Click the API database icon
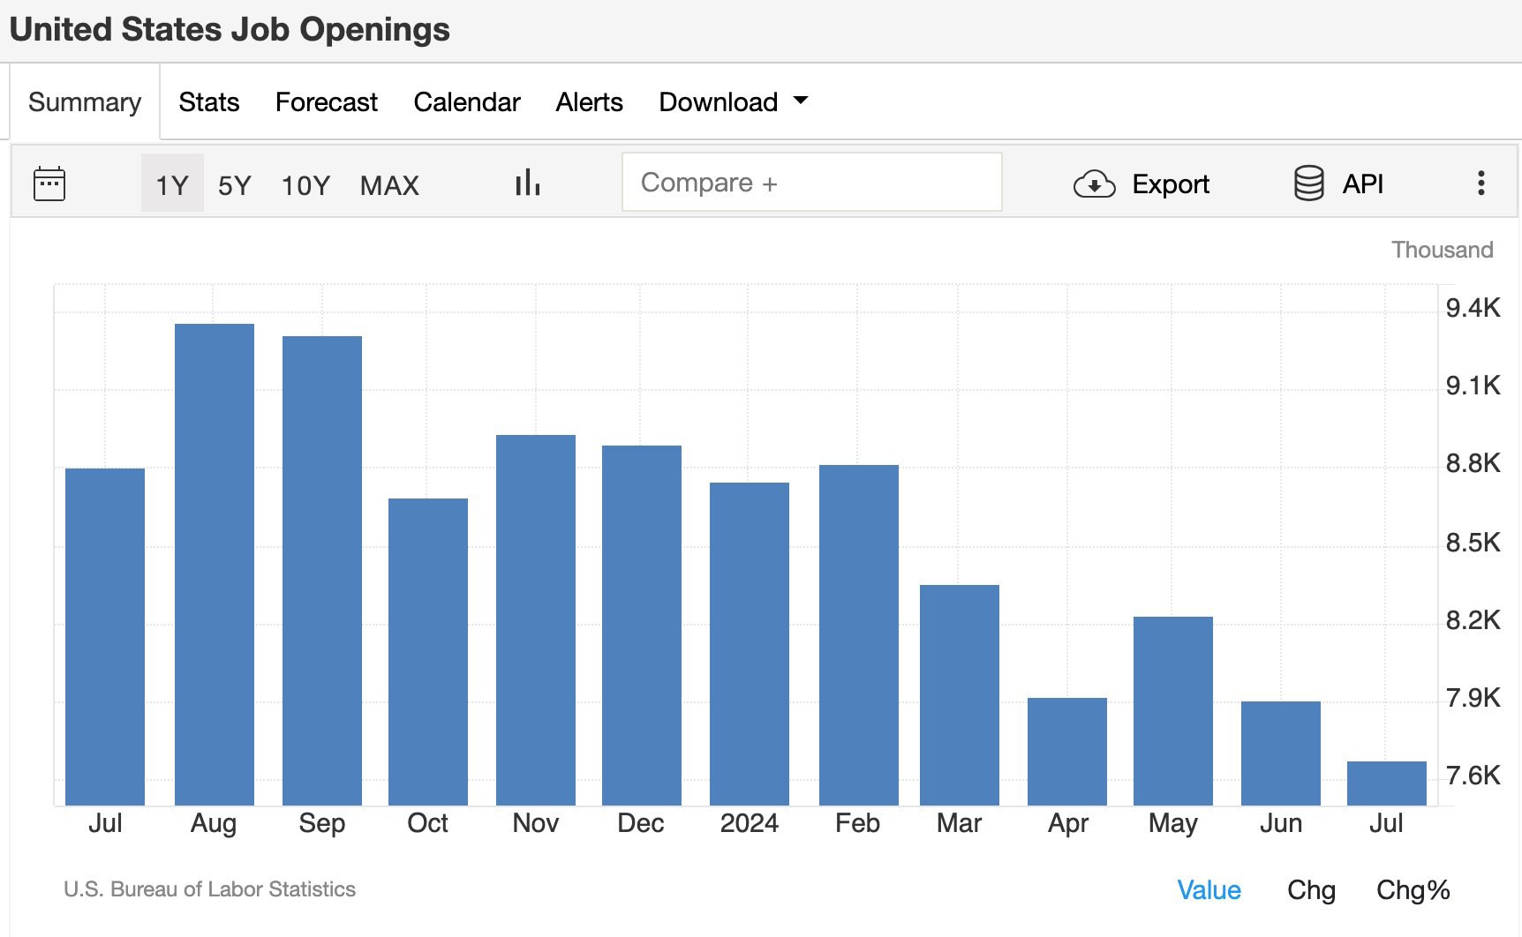Viewport: 1522px width, 937px height. (1308, 184)
